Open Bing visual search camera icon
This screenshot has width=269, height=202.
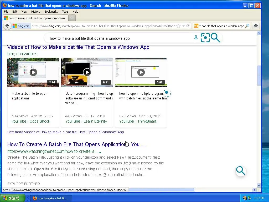[x=205, y=37]
